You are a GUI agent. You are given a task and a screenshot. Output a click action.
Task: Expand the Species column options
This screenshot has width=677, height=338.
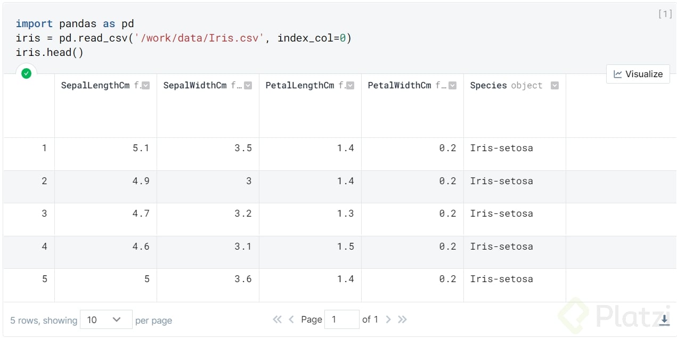(554, 86)
